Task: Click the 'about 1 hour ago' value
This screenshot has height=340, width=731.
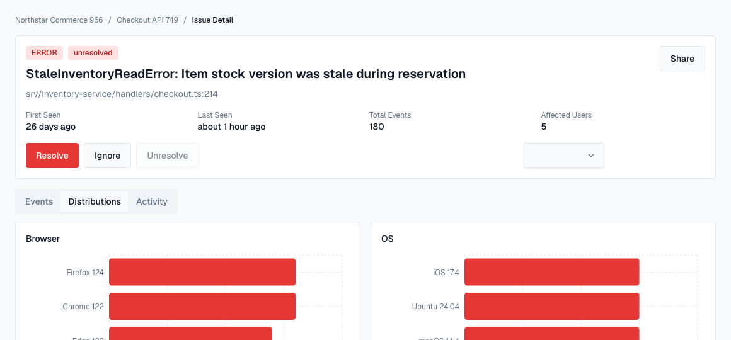Action: pyautogui.click(x=231, y=127)
